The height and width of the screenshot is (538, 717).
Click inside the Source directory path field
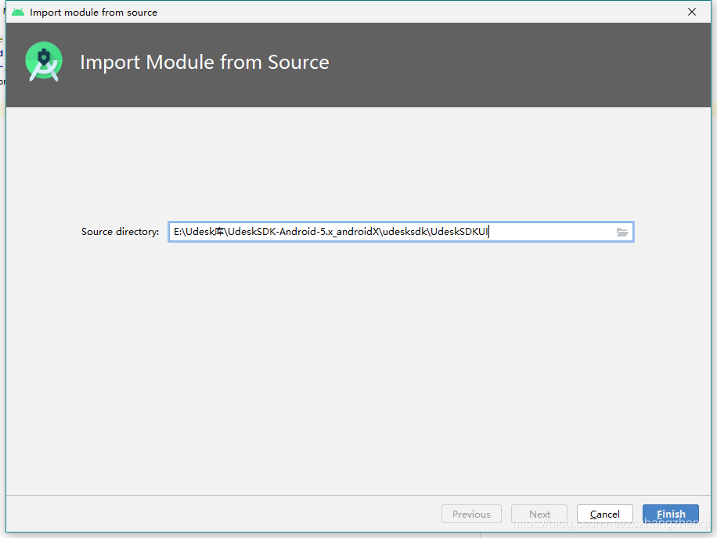click(401, 232)
